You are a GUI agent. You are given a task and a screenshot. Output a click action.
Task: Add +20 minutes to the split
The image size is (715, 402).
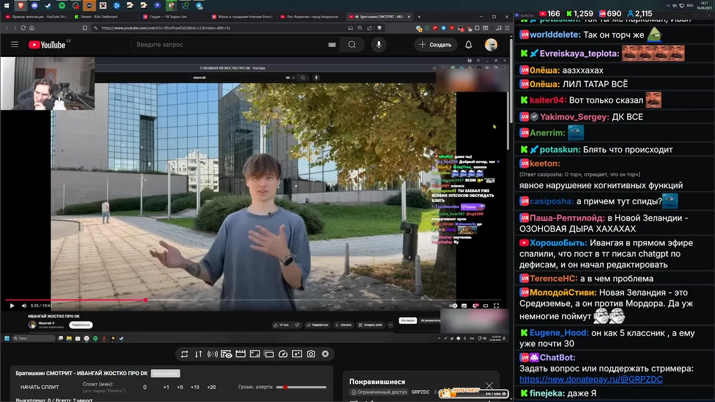[211, 387]
